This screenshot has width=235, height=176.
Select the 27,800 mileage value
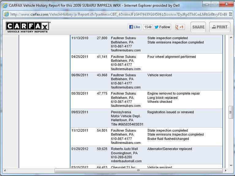102,38
